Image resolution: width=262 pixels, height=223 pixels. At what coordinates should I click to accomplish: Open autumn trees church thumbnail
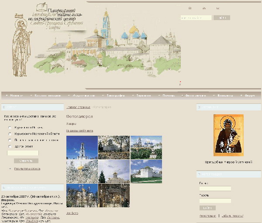click(114, 148)
